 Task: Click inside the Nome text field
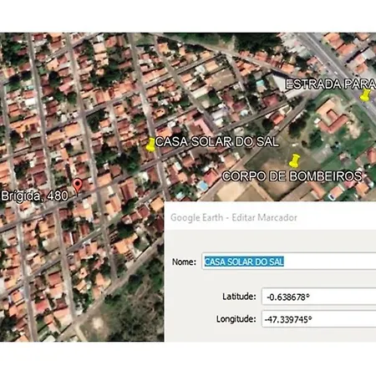click(x=289, y=262)
